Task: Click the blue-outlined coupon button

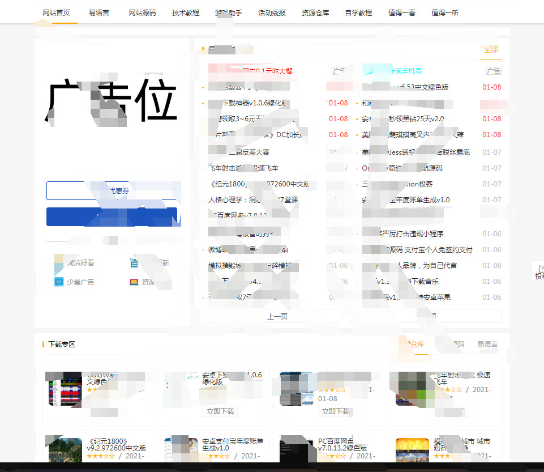Action: pyautogui.click(x=113, y=191)
